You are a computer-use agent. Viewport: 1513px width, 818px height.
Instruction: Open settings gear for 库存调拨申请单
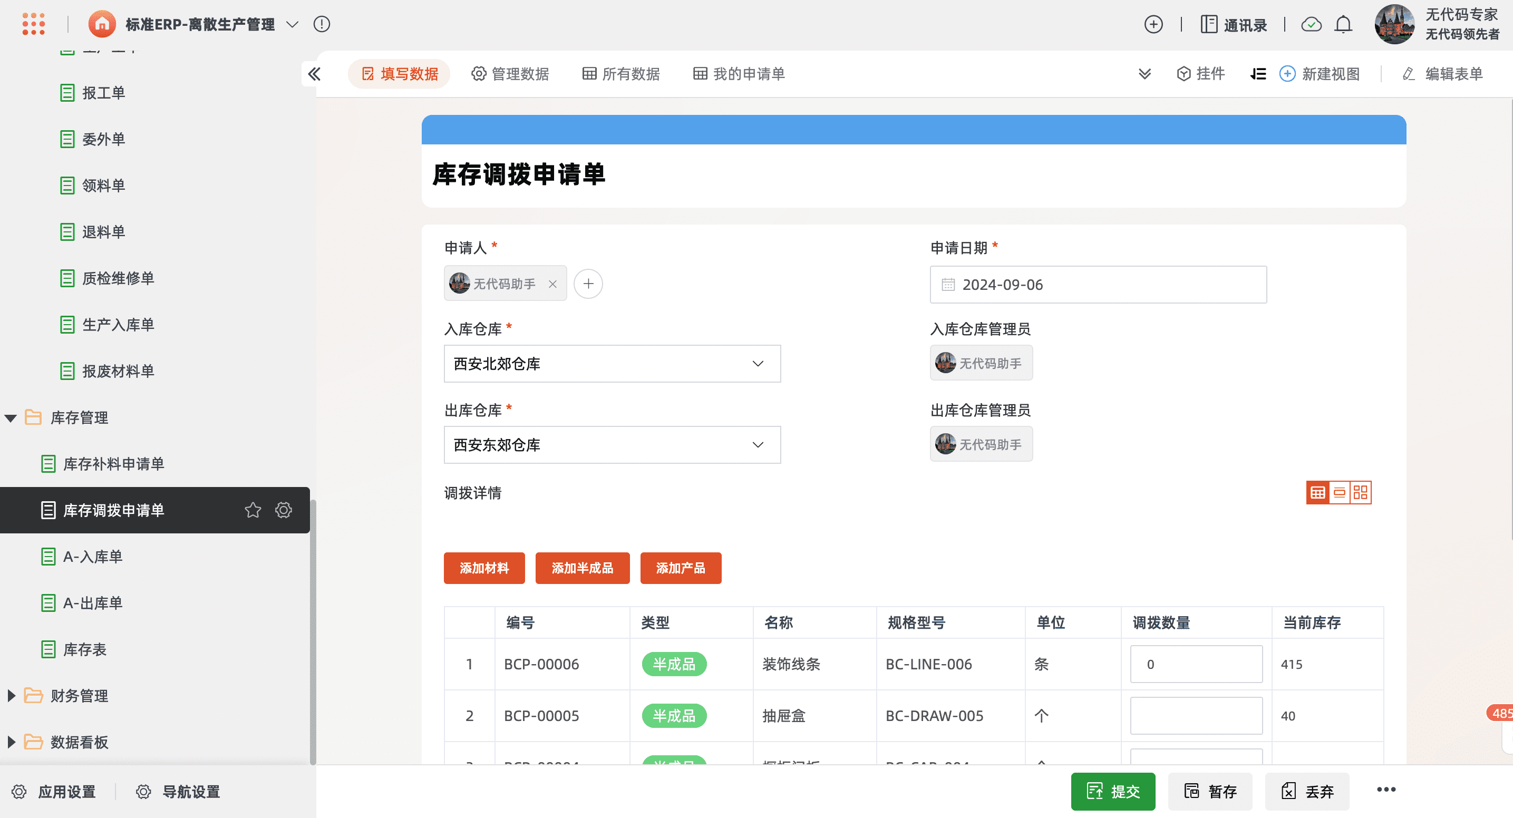(284, 510)
